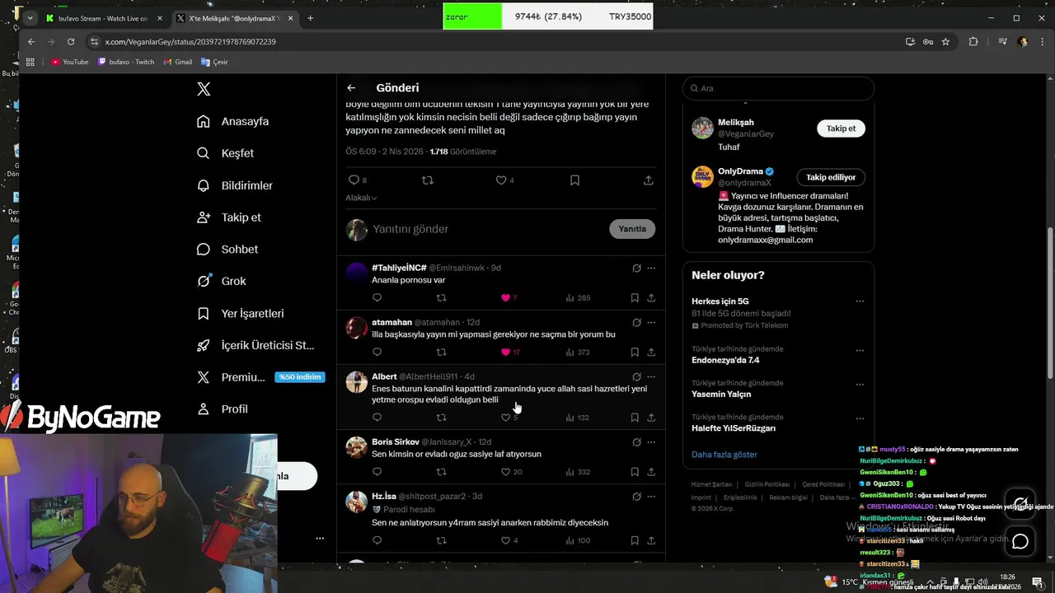Click repost icon on main post

coord(427,180)
